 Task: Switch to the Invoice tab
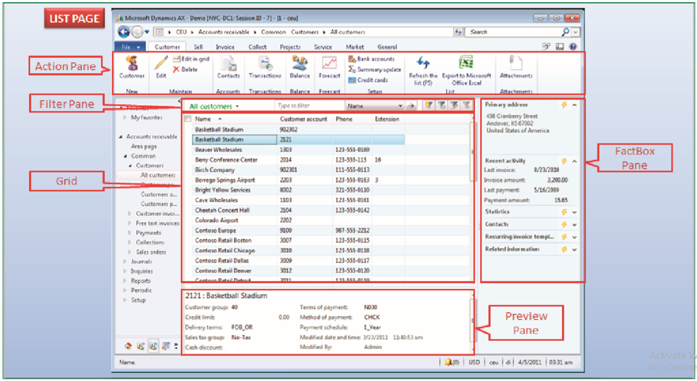point(225,47)
